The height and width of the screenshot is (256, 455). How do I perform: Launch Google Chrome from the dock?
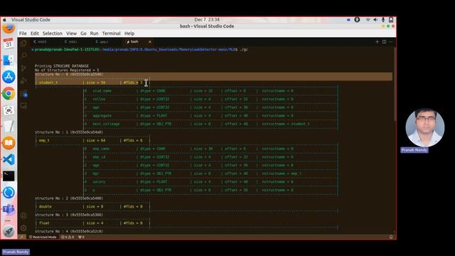click(9, 93)
